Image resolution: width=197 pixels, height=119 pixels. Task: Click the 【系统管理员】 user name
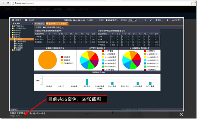point(112,20)
